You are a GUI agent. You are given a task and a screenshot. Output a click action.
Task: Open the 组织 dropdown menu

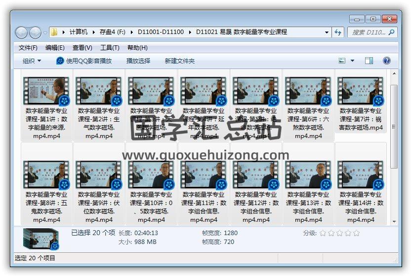[x=32, y=61]
